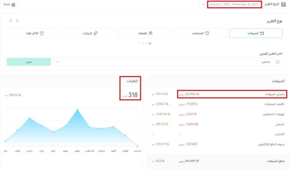Click the مارس data point on orders chart
Viewport: 289px width, 169px height.
coord(29,118)
